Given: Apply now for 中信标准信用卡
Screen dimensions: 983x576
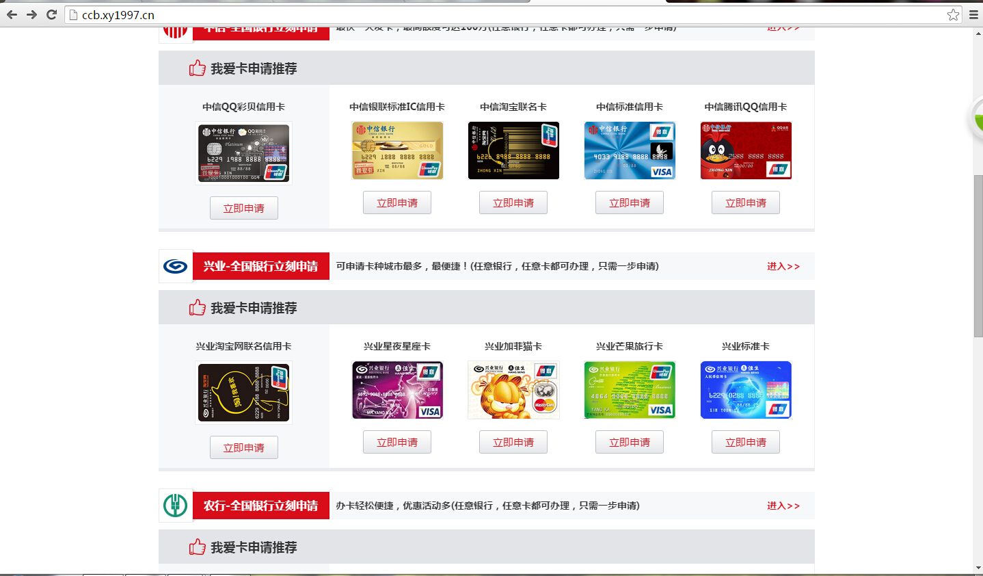Looking at the screenshot, I should [x=630, y=202].
